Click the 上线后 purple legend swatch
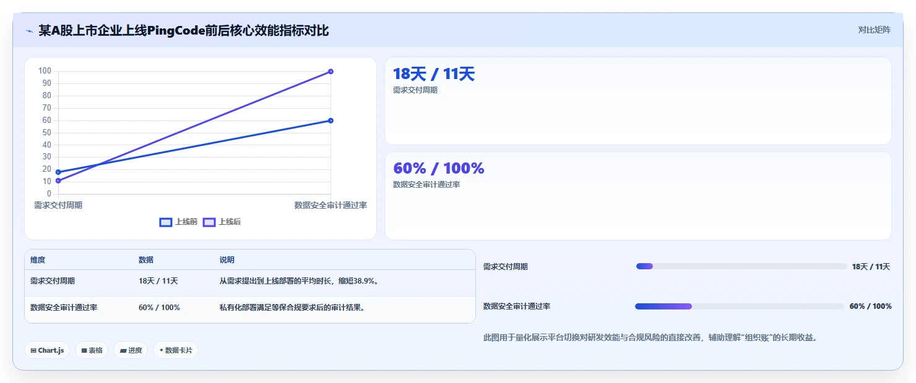Image resolution: width=916 pixels, height=383 pixels. coord(209,222)
